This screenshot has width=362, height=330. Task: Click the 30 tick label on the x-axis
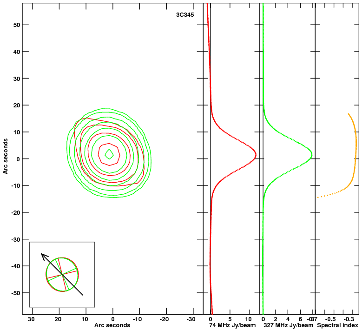31,319
